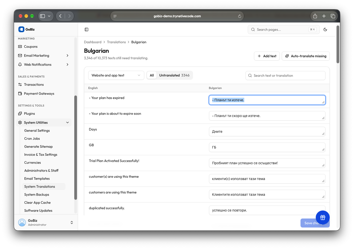Edit 'Trial Plan Activated Successfully!' translation

tap(267, 163)
